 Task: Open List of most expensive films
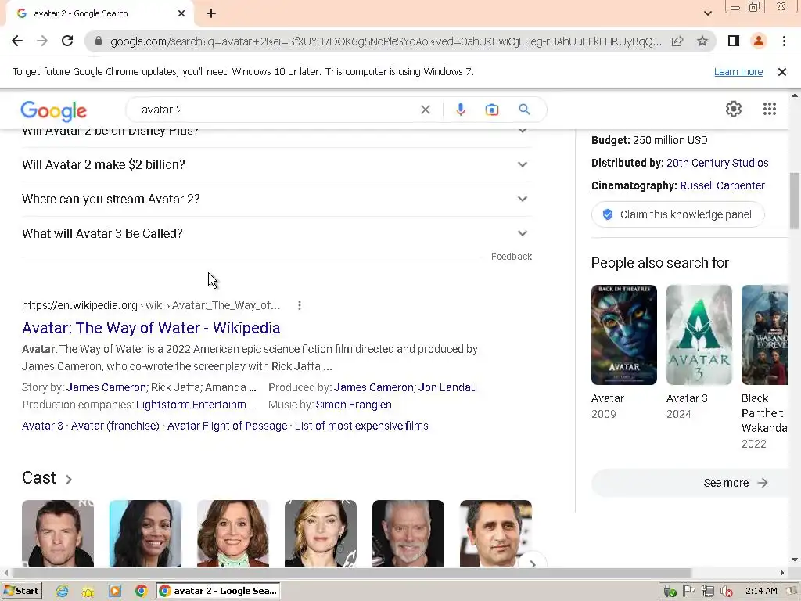point(361,426)
